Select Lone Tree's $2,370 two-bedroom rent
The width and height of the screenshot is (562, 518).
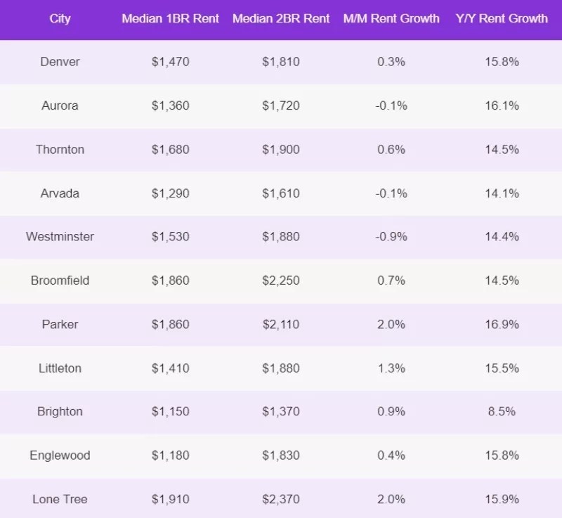click(281, 500)
